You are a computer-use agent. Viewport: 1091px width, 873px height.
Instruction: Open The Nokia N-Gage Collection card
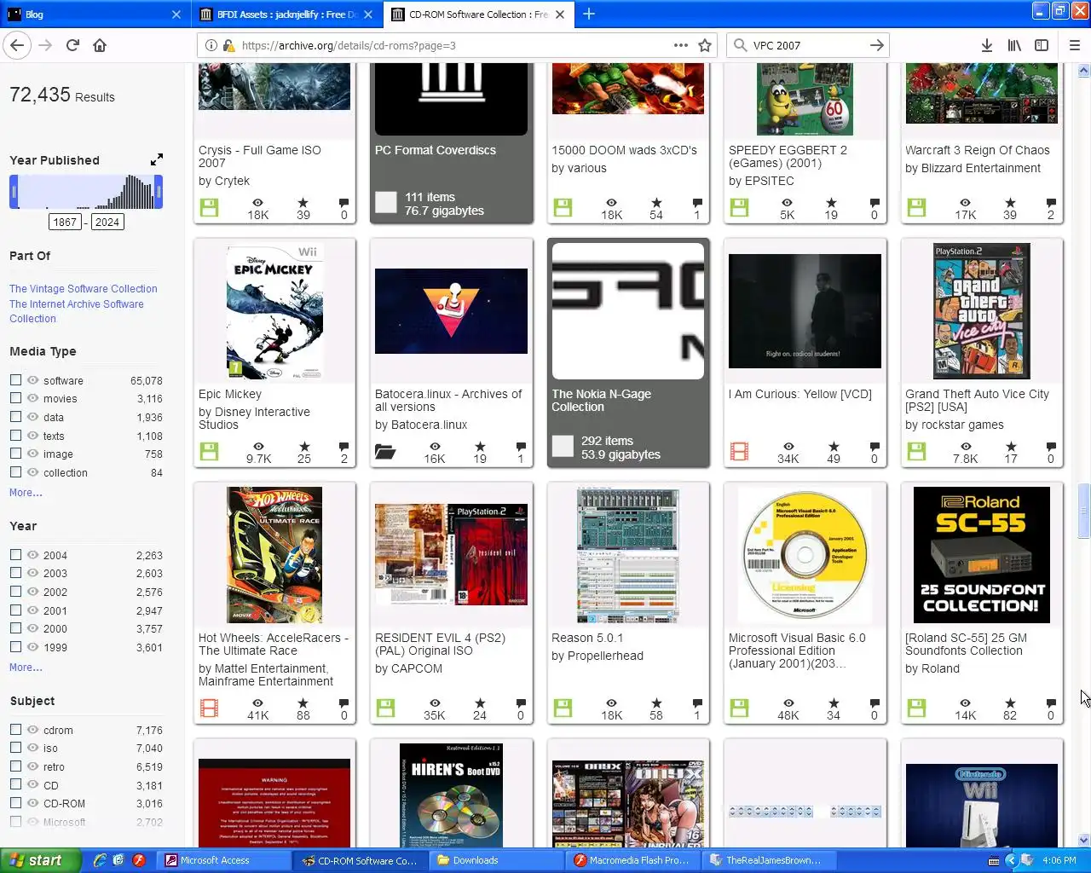tap(628, 353)
